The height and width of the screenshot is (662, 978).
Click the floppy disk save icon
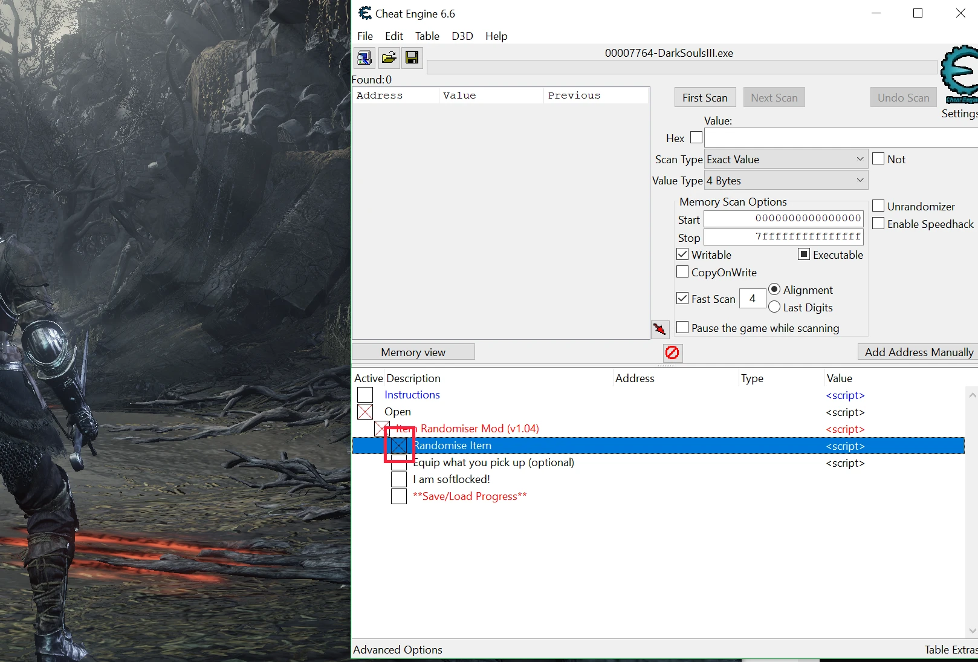click(x=412, y=57)
